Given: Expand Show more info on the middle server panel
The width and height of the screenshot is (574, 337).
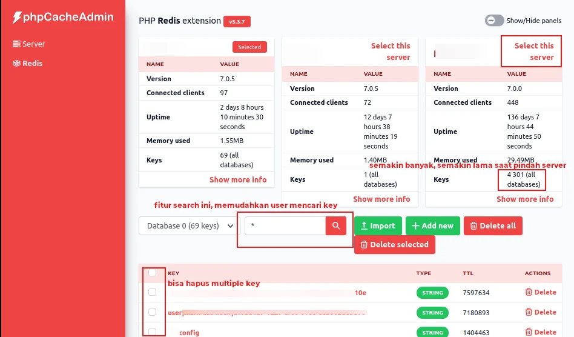Looking at the screenshot, I should 381,199.
